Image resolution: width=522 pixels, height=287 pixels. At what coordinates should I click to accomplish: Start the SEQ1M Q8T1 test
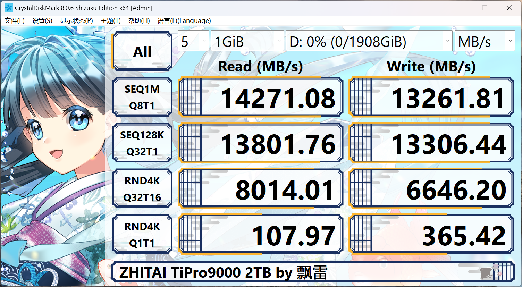coord(142,97)
